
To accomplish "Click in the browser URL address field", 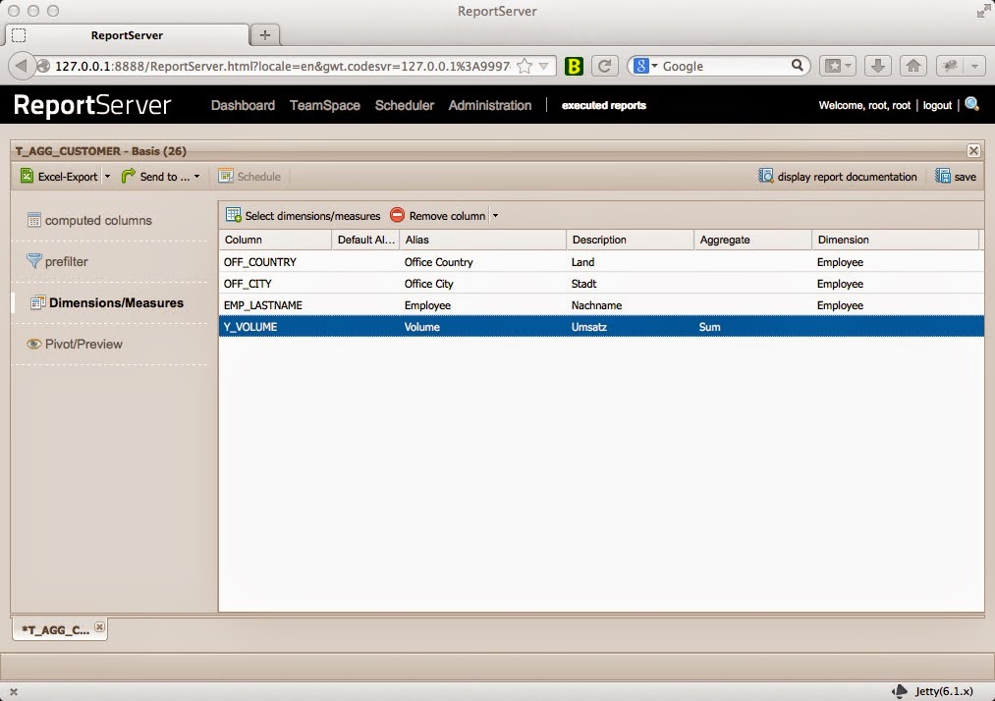I will [282, 66].
